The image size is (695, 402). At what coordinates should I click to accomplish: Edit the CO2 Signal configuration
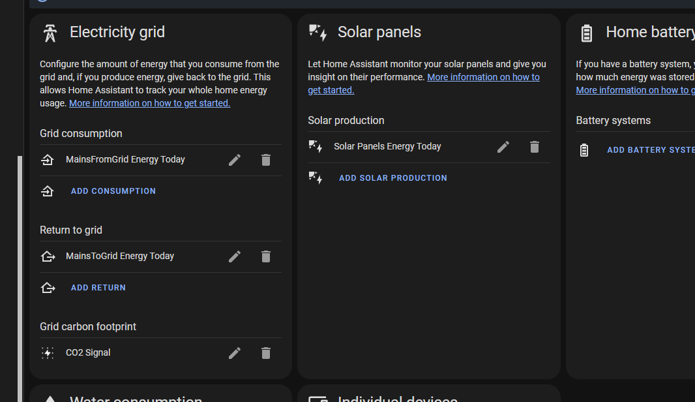(235, 353)
